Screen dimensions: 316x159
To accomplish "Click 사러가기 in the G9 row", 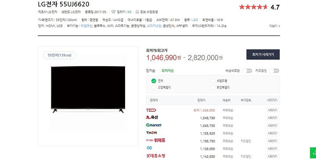I will [x=272, y=149].
